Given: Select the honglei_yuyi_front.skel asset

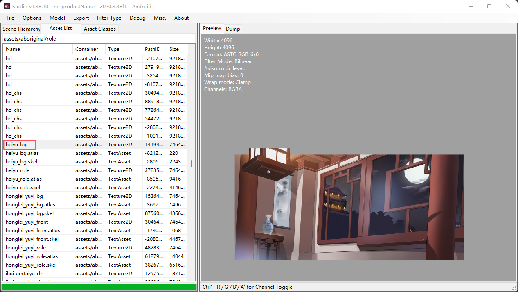Looking at the screenshot, I should pos(95,239).
